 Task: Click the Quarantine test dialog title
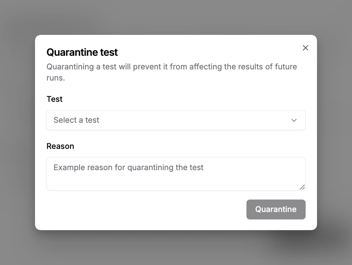pyautogui.click(x=82, y=52)
